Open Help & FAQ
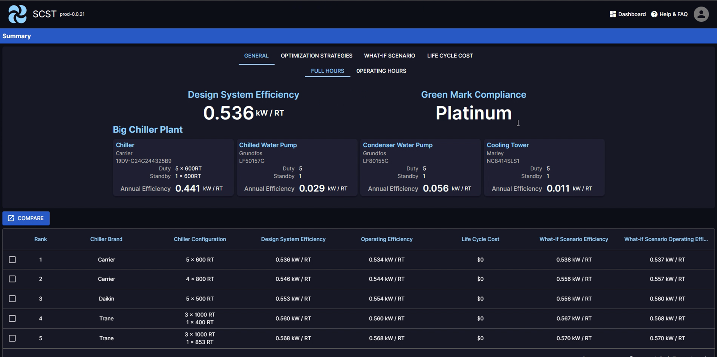 click(x=669, y=14)
